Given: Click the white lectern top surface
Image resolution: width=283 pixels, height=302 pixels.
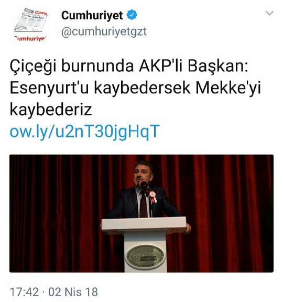Looking at the screenshot, I should click(x=144, y=223).
